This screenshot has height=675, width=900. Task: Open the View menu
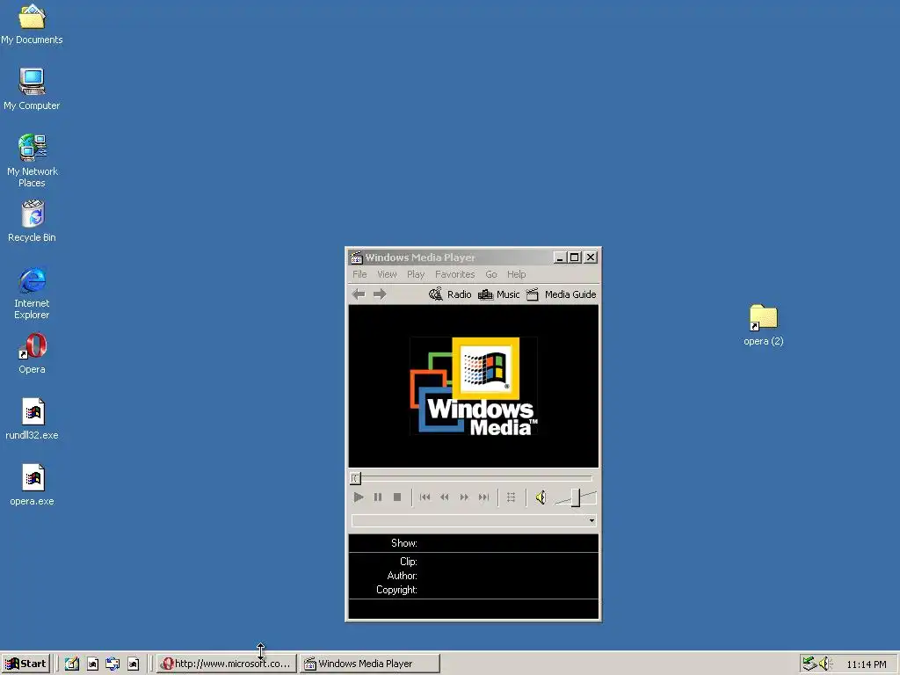pyautogui.click(x=387, y=274)
